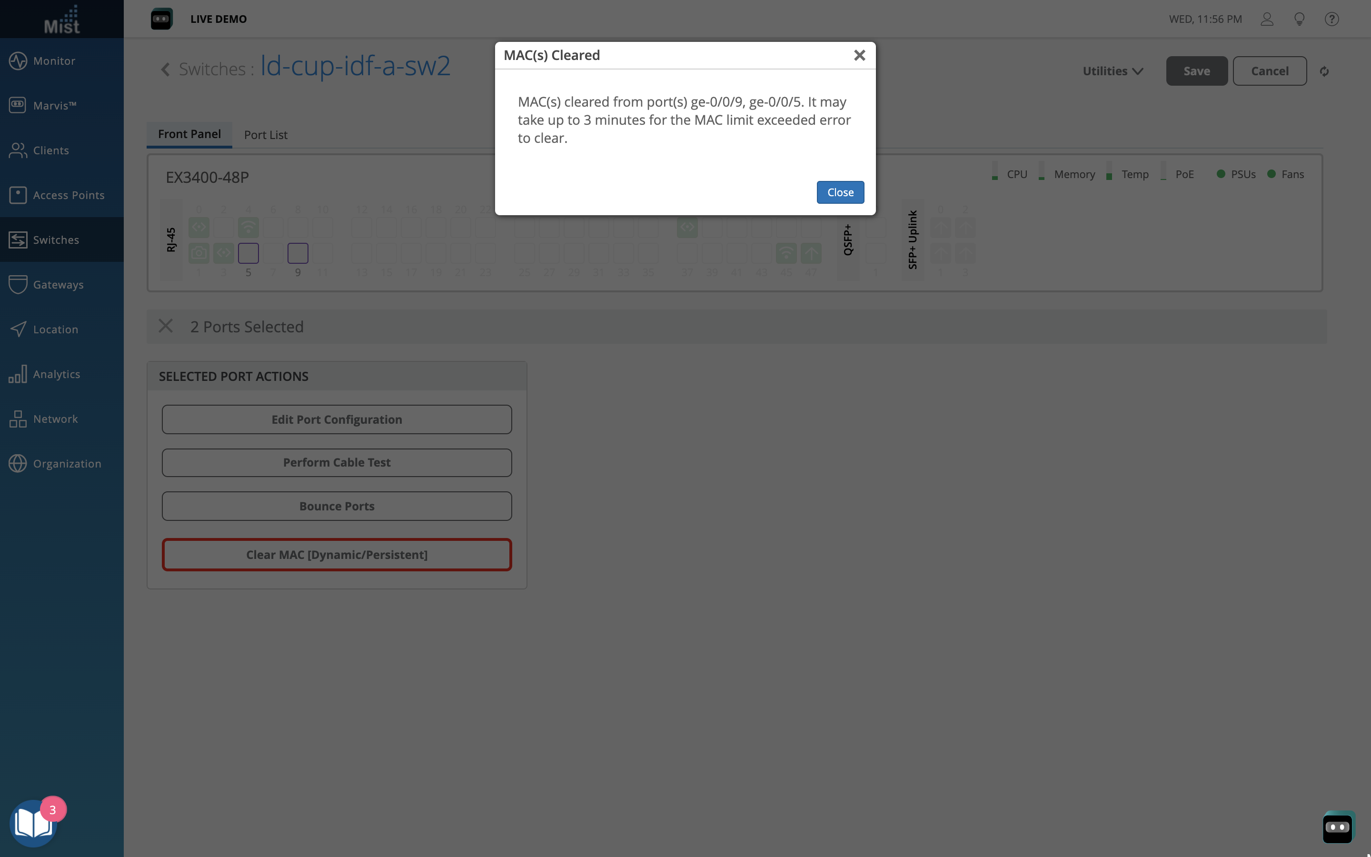Open the Access Points page
The height and width of the screenshot is (857, 1371).
[x=68, y=195]
